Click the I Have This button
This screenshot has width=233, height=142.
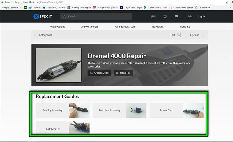[123, 73]
